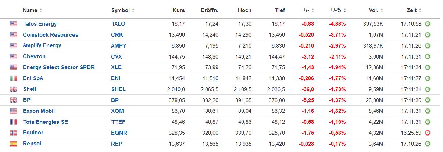The width and height of the screenshot is (443, 152).
Task: Click the Norwegian flag icon beside Equinor
Action: (x=13, y=133)
